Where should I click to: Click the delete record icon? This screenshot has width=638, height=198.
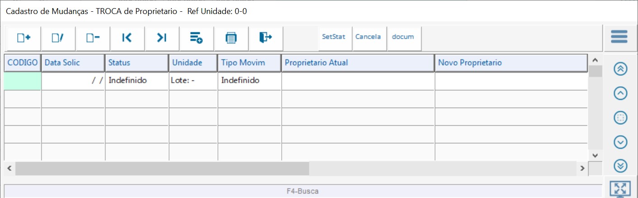pyautogui.click(x=93, y=38)
